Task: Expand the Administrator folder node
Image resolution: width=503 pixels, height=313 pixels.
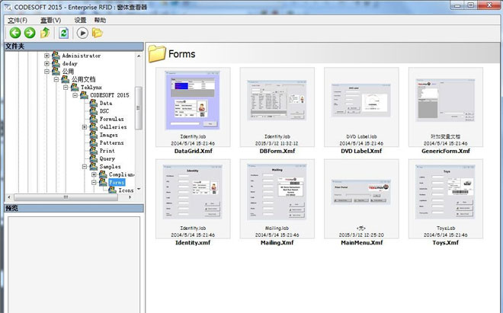Action: coord(46,56)
